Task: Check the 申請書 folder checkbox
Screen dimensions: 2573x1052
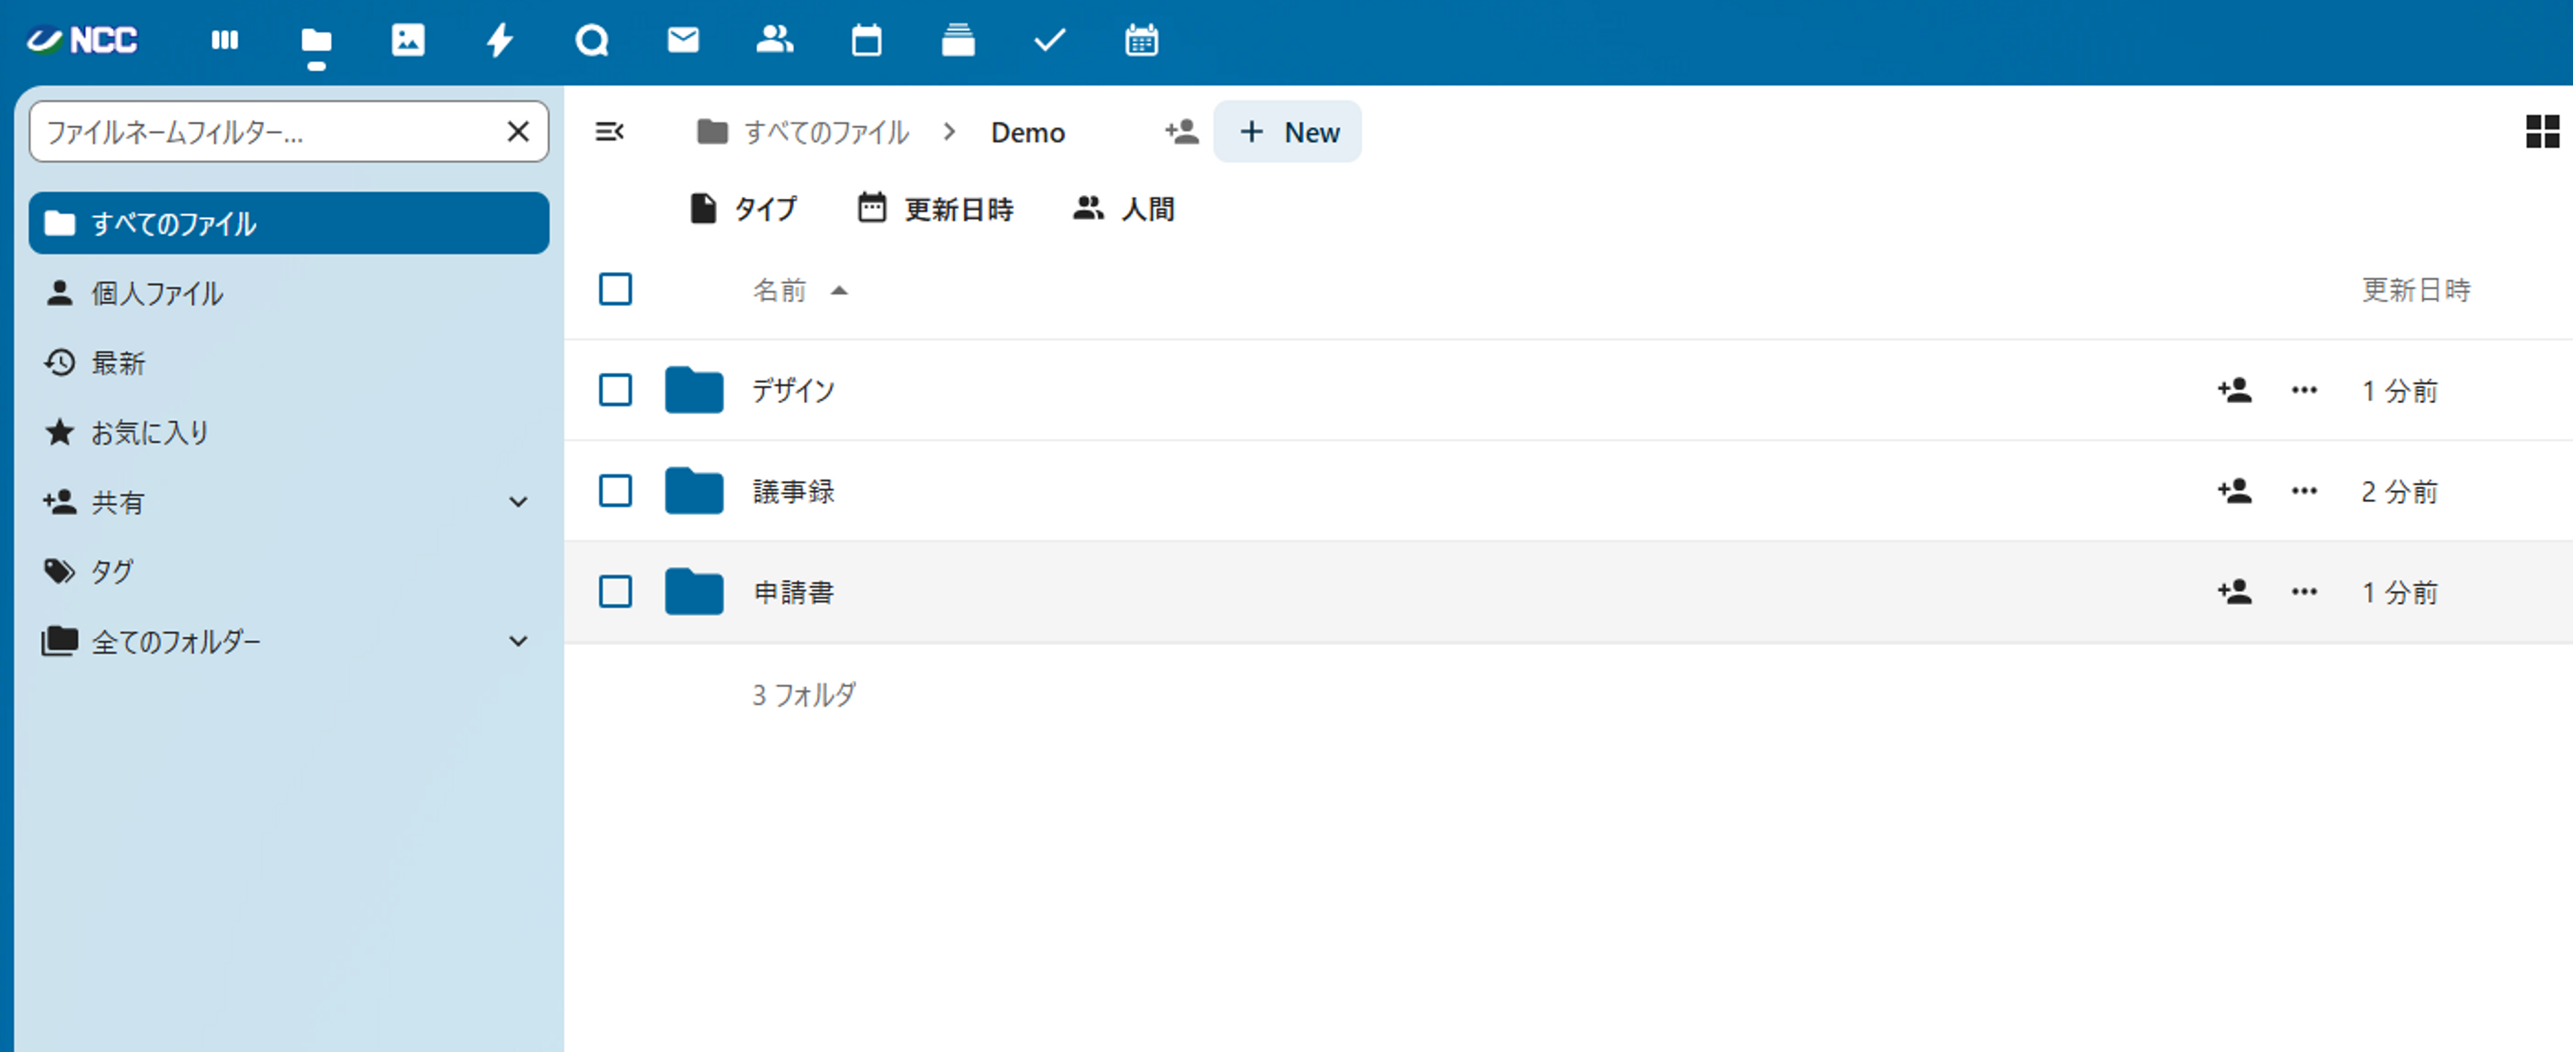Action: point(615,592)
